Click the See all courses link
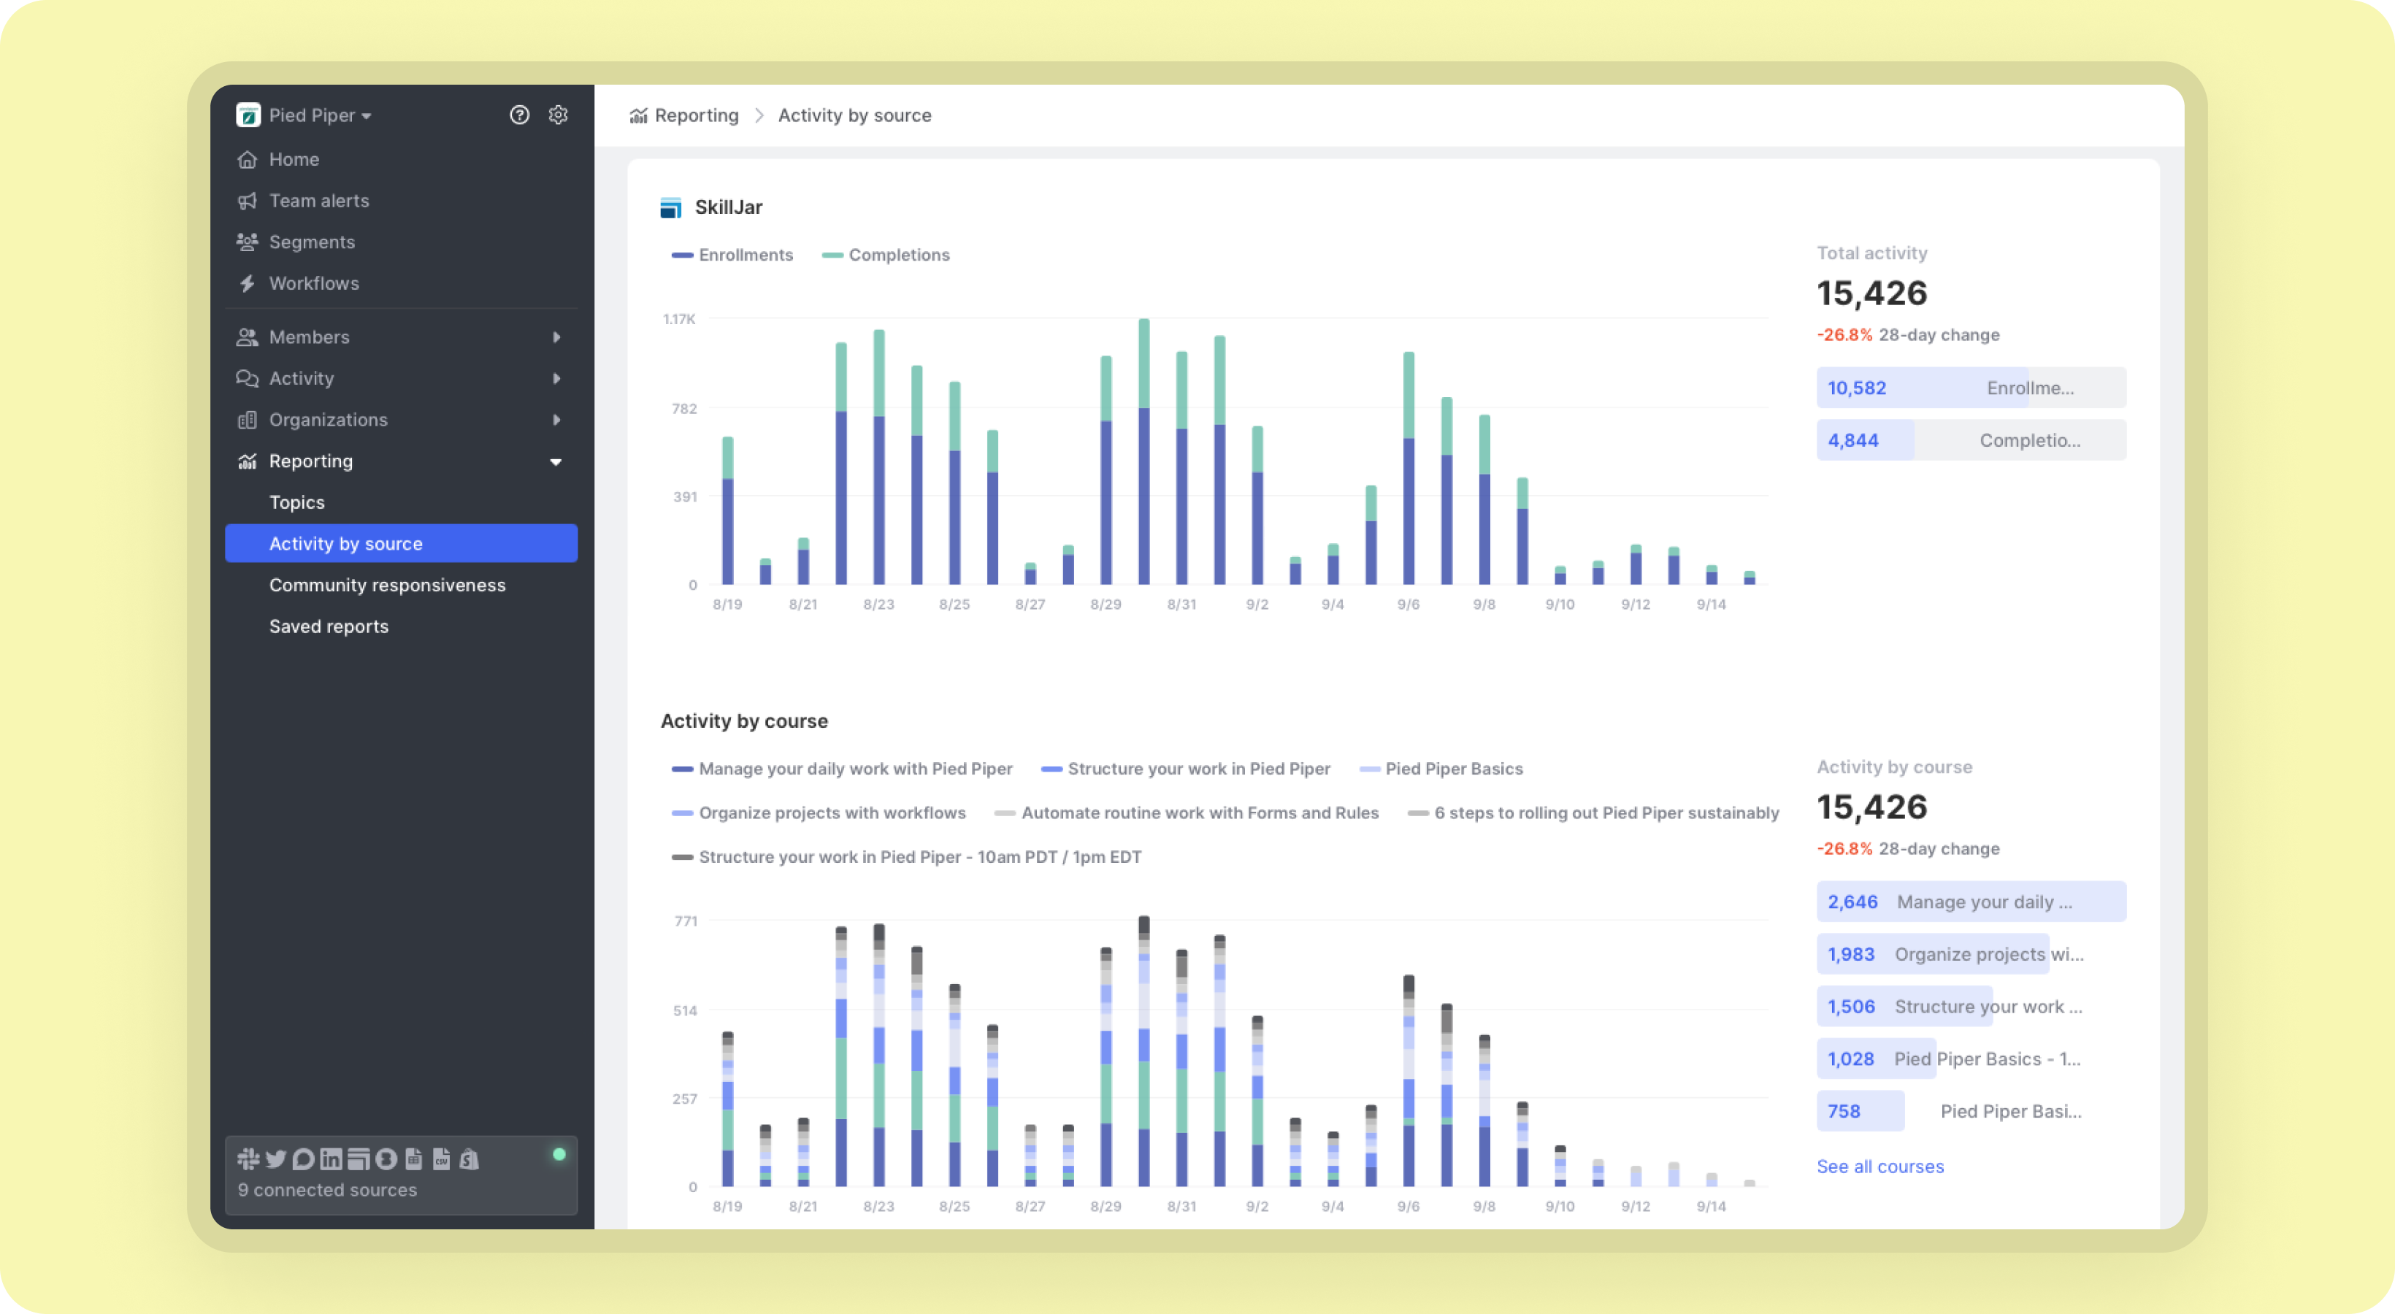Image resolution: width=2395 pixels, height=1314 pixels. (x=1880, y=1167)
